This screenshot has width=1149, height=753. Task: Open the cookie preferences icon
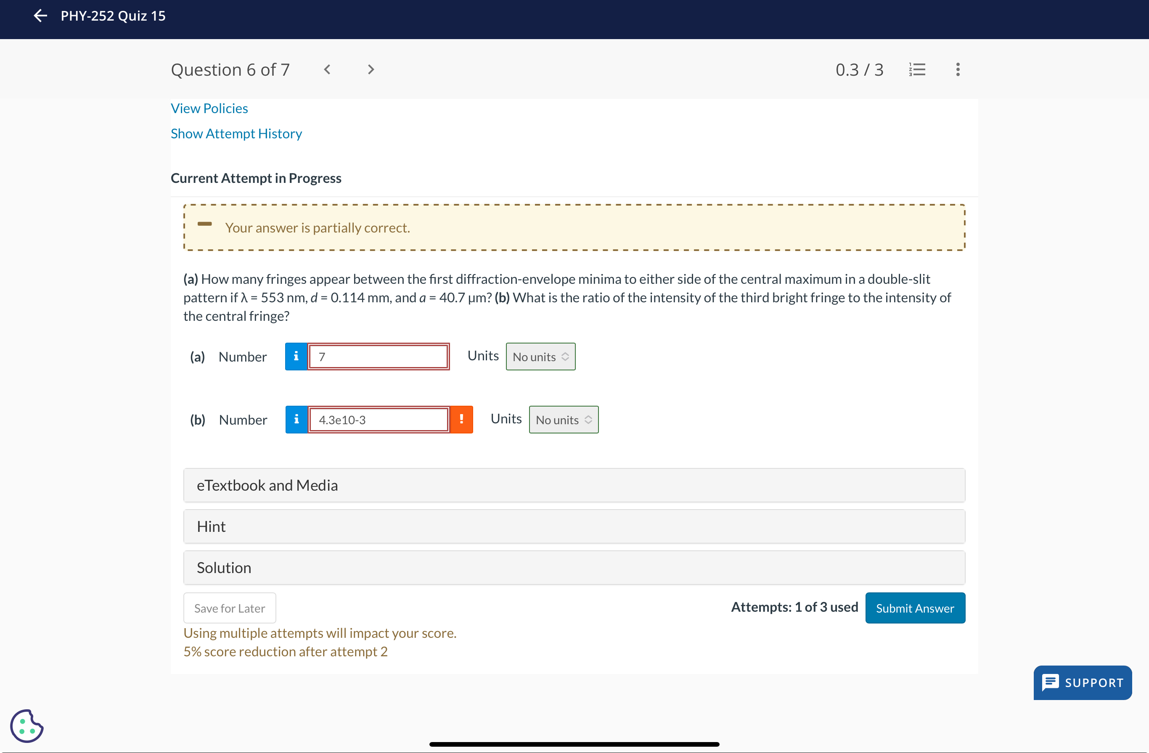(x=26, y=726)
